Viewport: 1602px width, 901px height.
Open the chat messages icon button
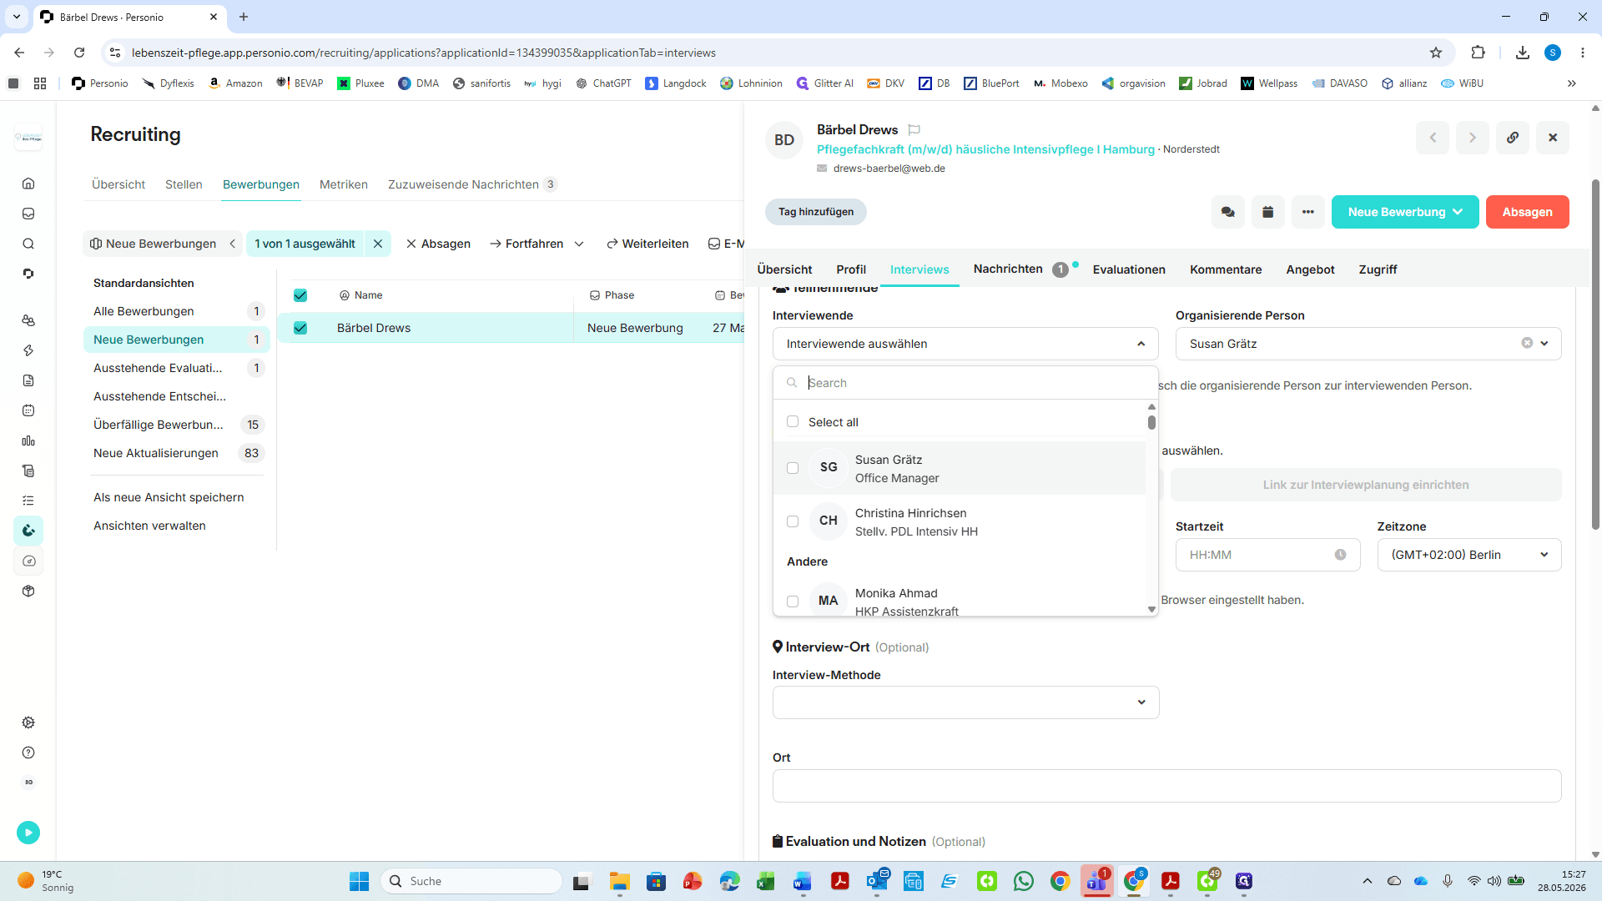point(1227,212)
